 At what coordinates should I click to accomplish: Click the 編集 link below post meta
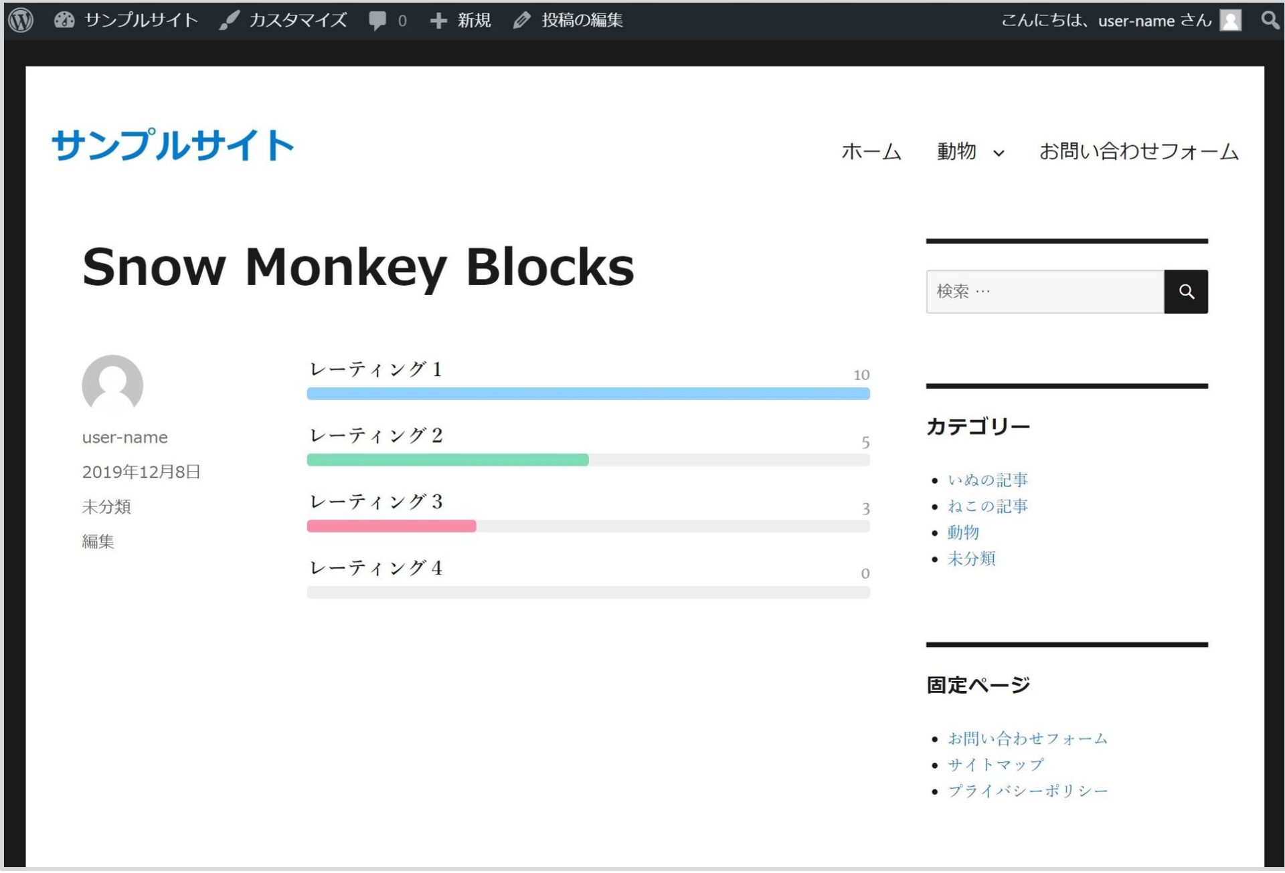[x=98, y=542]
